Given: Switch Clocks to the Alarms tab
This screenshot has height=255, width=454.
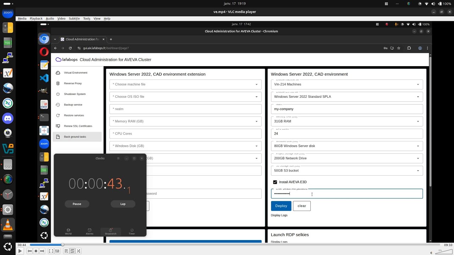Looking at the screenshot, I should coord(89,232).
